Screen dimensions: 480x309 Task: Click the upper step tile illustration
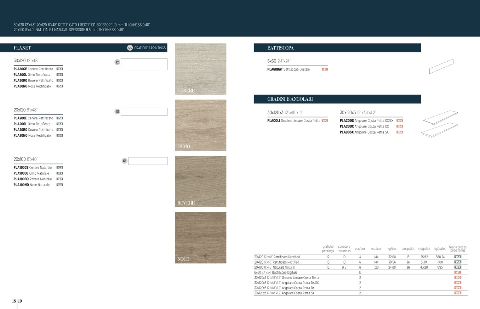[440, 117]
